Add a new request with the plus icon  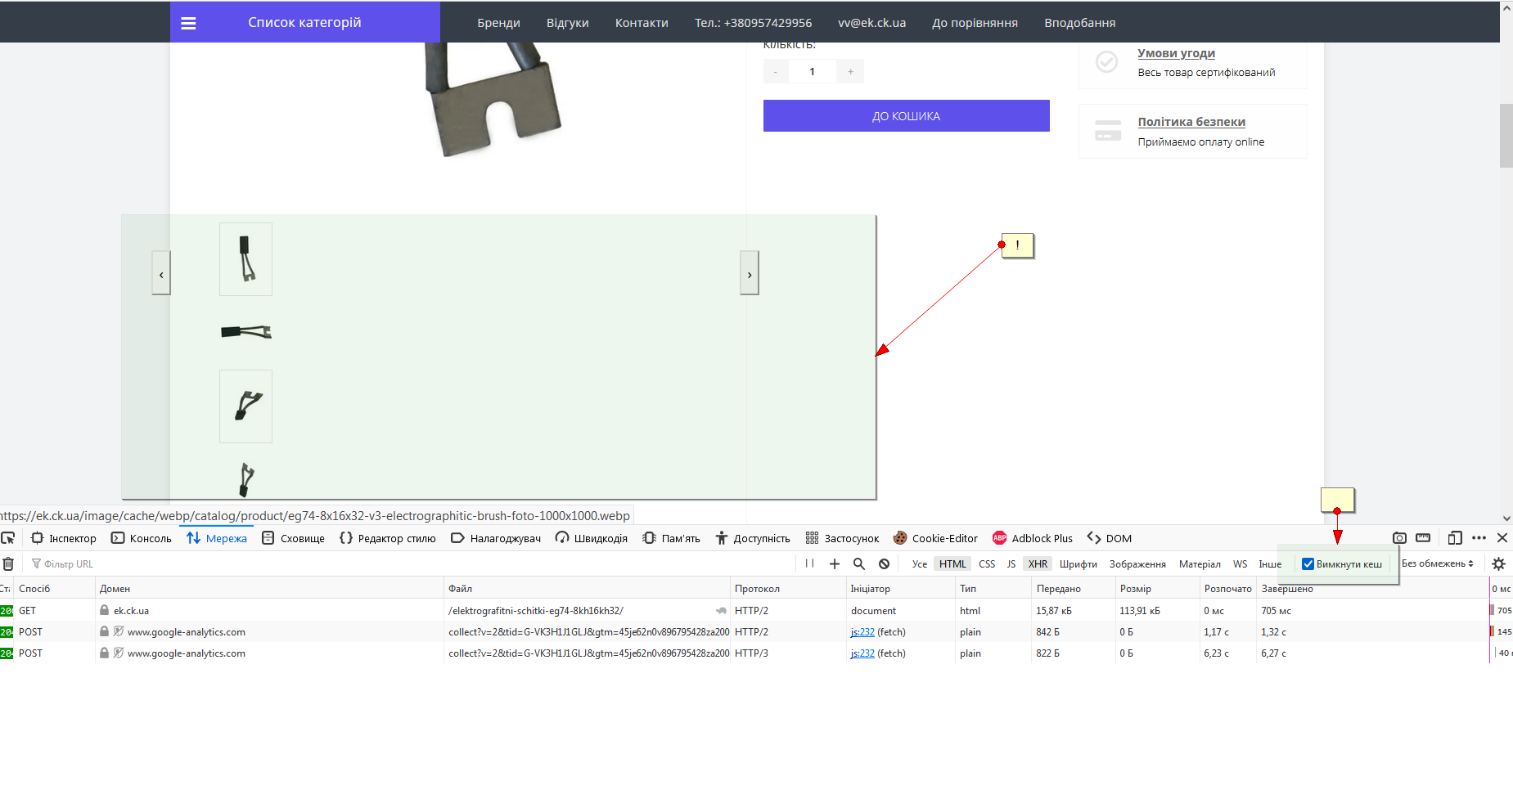[835, 563]
